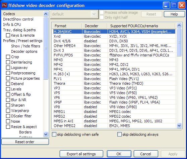Check the Logoaway filter box

click(8, 68)
